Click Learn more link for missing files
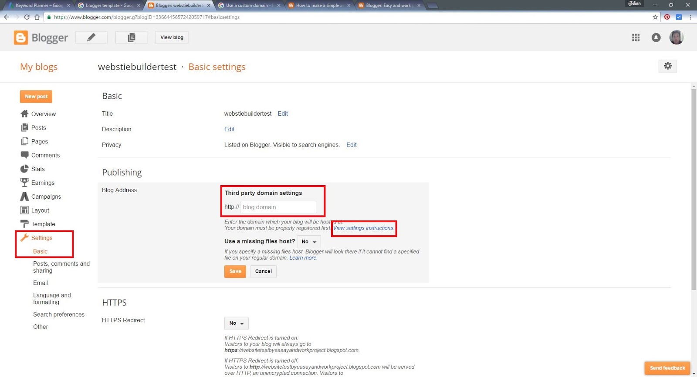This screenshot has width=697, height=377. 303,258
